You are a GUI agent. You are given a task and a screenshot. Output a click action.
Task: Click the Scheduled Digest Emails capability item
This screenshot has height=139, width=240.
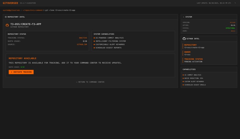coord(194,85)
